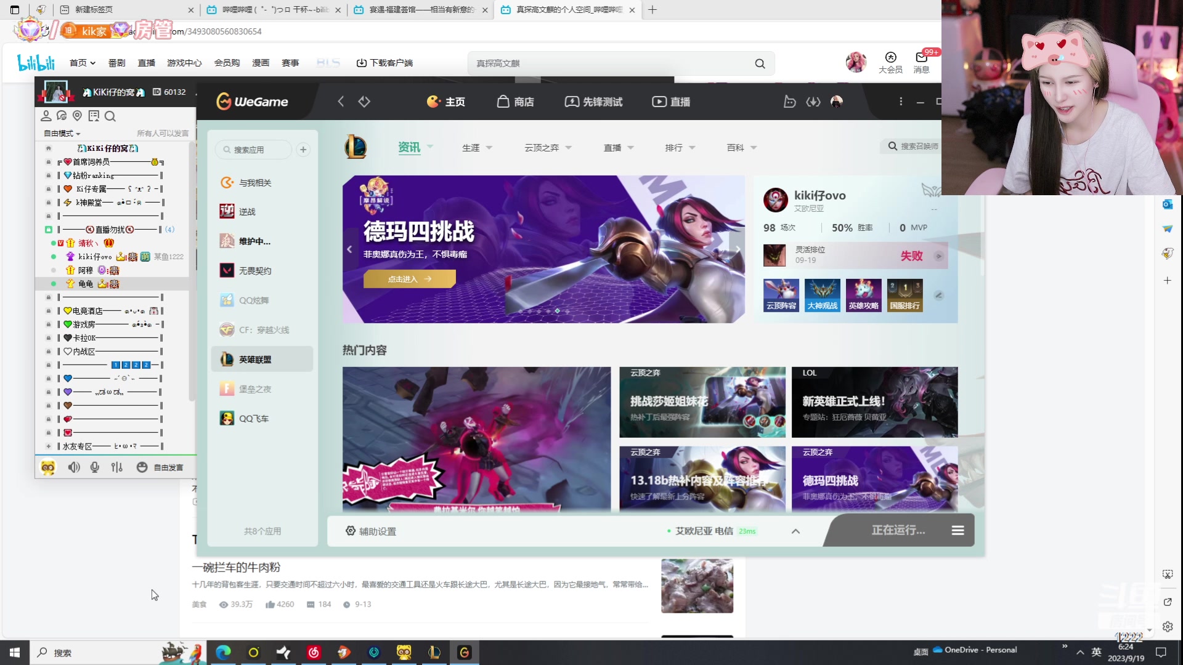Screen dimensions: 1183x665
Task: Open the notice board icon in voice chat
Action: (94, 116)
